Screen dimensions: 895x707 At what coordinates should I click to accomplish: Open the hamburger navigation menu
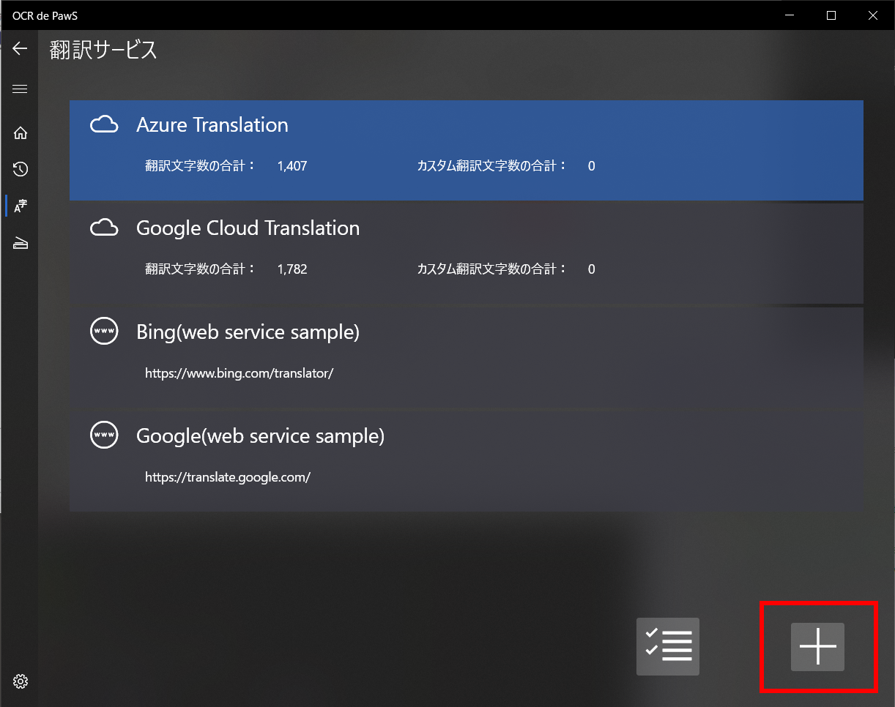coord(20,89)
